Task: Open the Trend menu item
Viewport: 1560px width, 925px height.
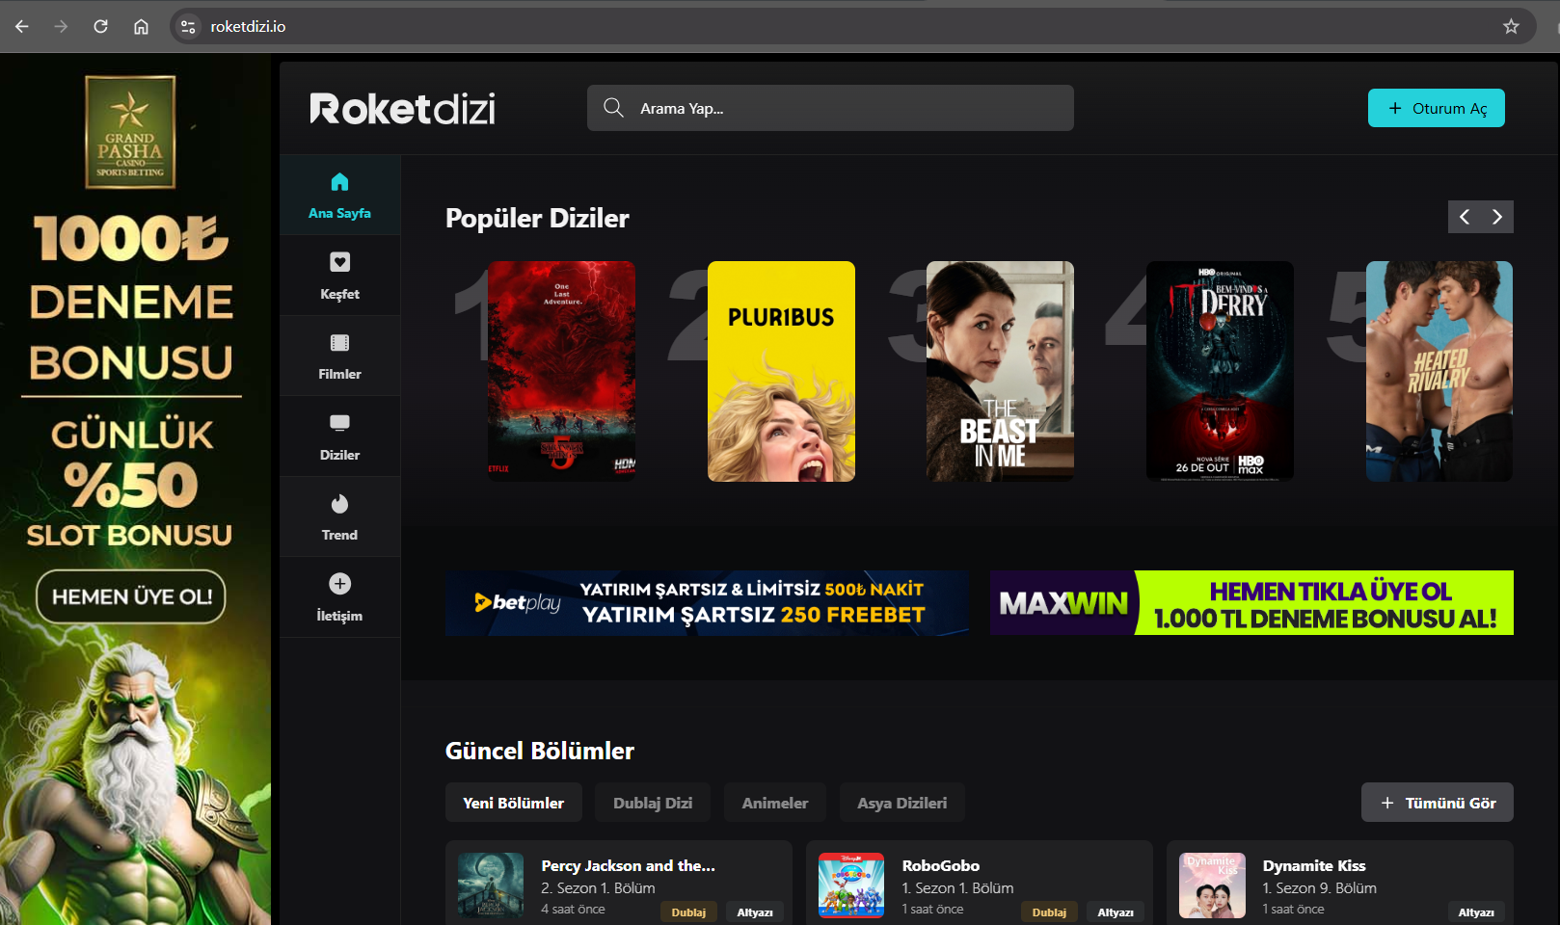Action: tap(339, 516)
